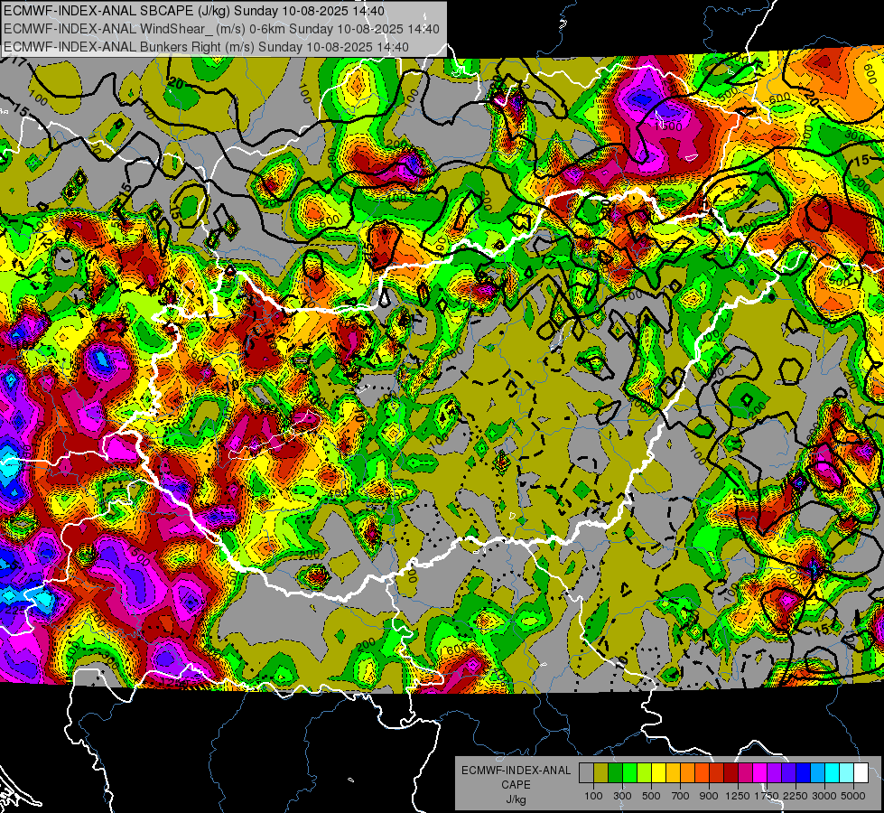This screenshot has height=813, width=884.
Task: Select the 700 legend scale label
Action: tap(681, 796)
